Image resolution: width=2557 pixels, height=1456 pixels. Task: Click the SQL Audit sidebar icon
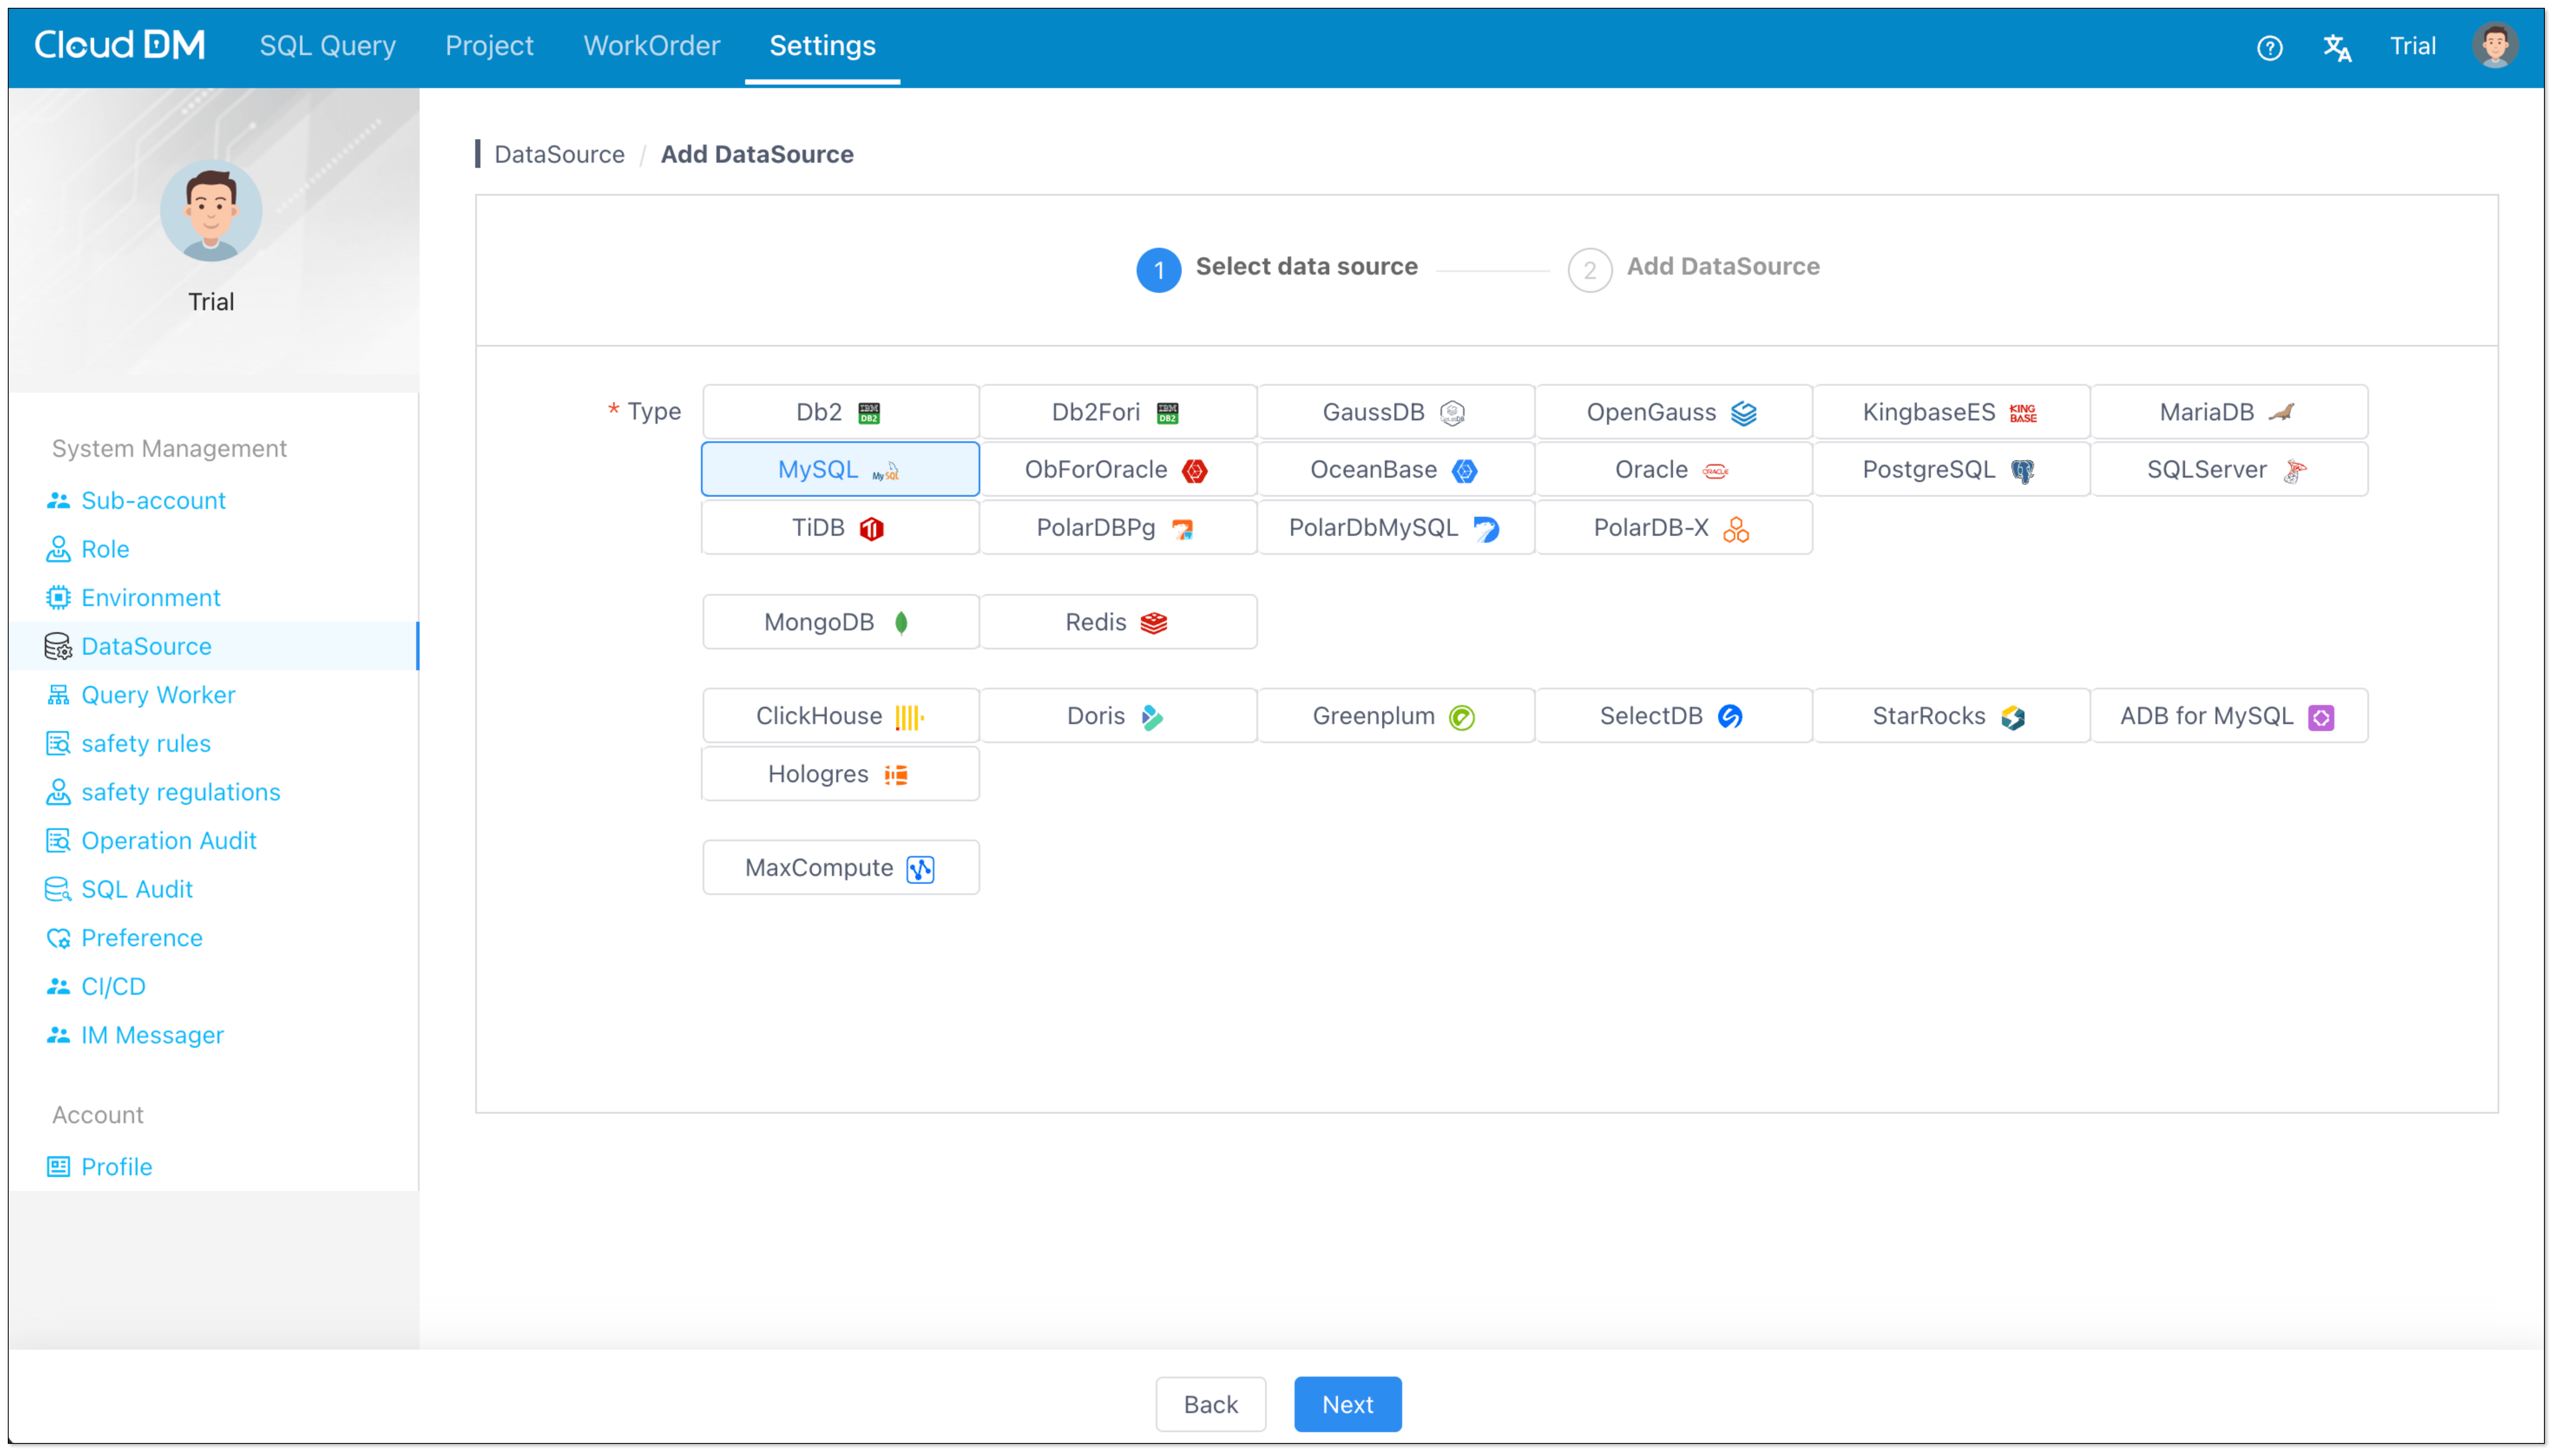point(58,889)
